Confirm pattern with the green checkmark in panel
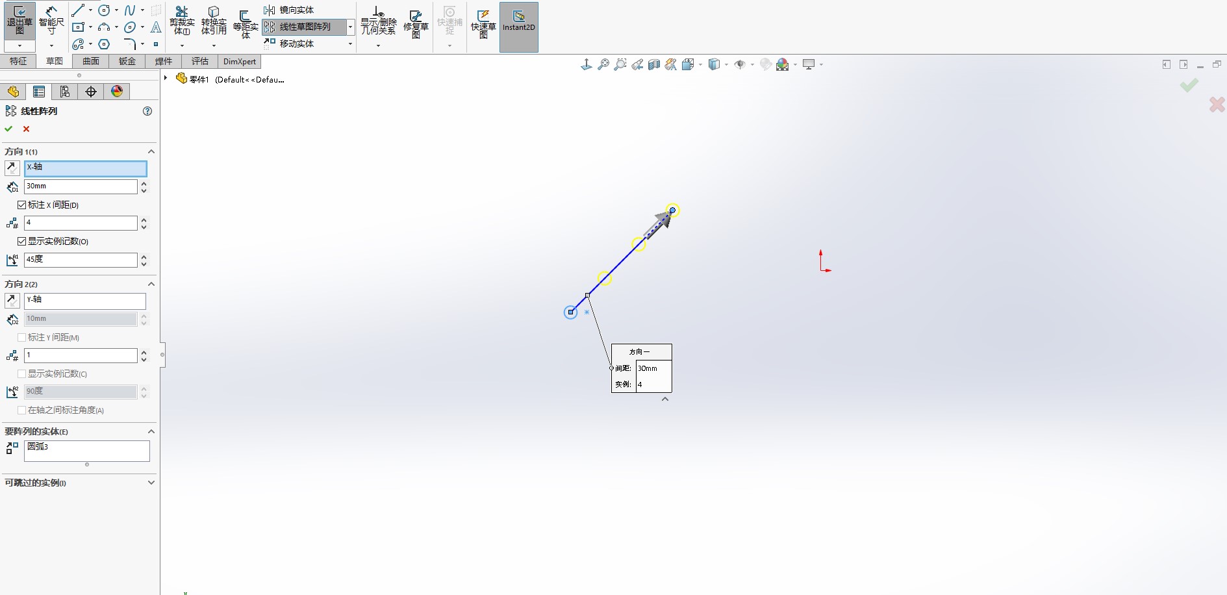1227x595 pixels. point(8,129)
